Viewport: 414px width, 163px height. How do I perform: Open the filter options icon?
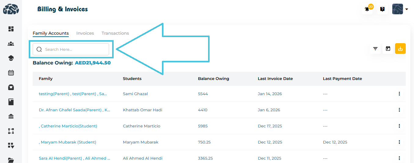click(x=375, y=49)
